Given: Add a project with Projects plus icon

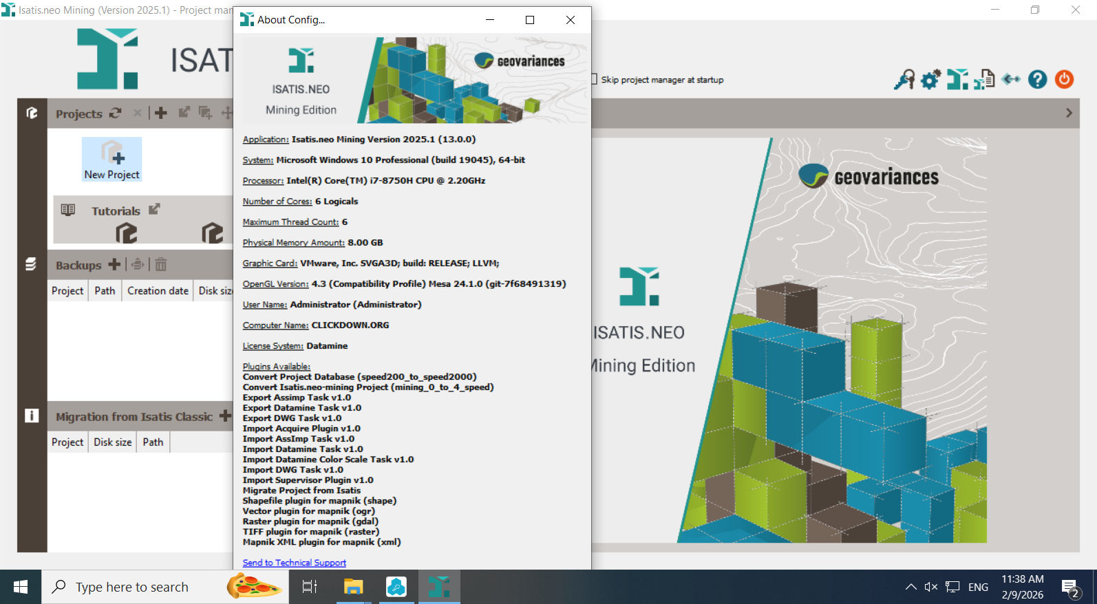Looking at the screenshot, I should (x=160, y=113).
